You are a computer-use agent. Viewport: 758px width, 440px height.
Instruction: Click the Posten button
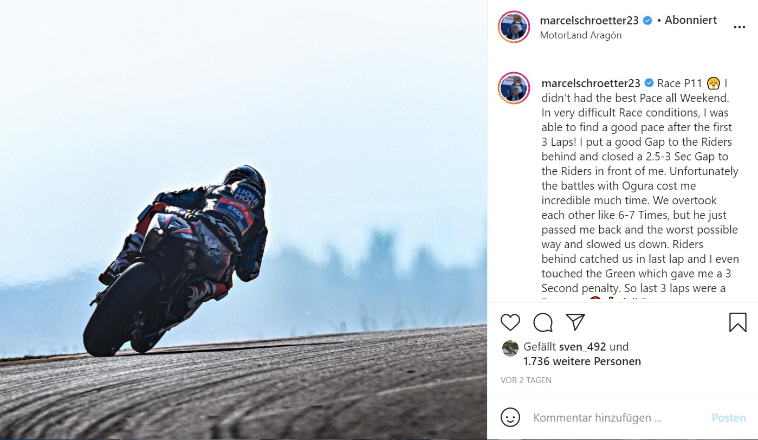(x=729, y=418)
